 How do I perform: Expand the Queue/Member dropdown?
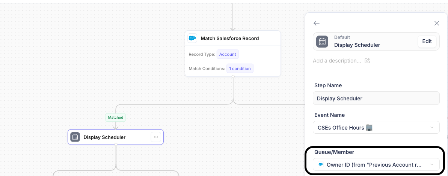pyautogui.click(x=376, y=165)
